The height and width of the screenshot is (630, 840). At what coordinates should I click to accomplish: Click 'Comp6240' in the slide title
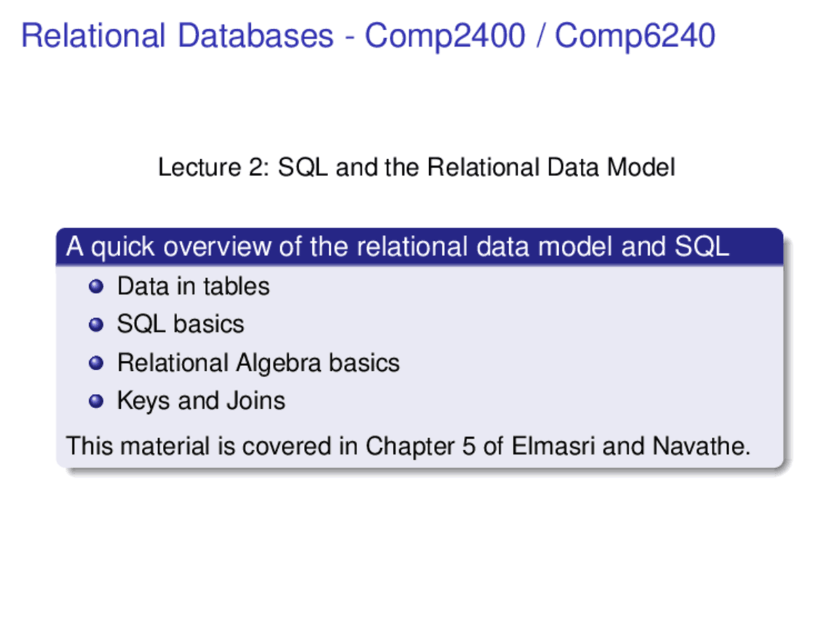[x=635, y=35]
